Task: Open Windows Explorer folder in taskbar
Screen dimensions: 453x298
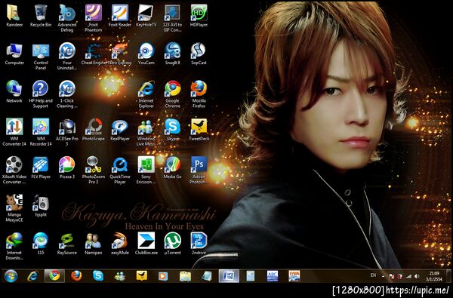Action: tap(185, 276)
